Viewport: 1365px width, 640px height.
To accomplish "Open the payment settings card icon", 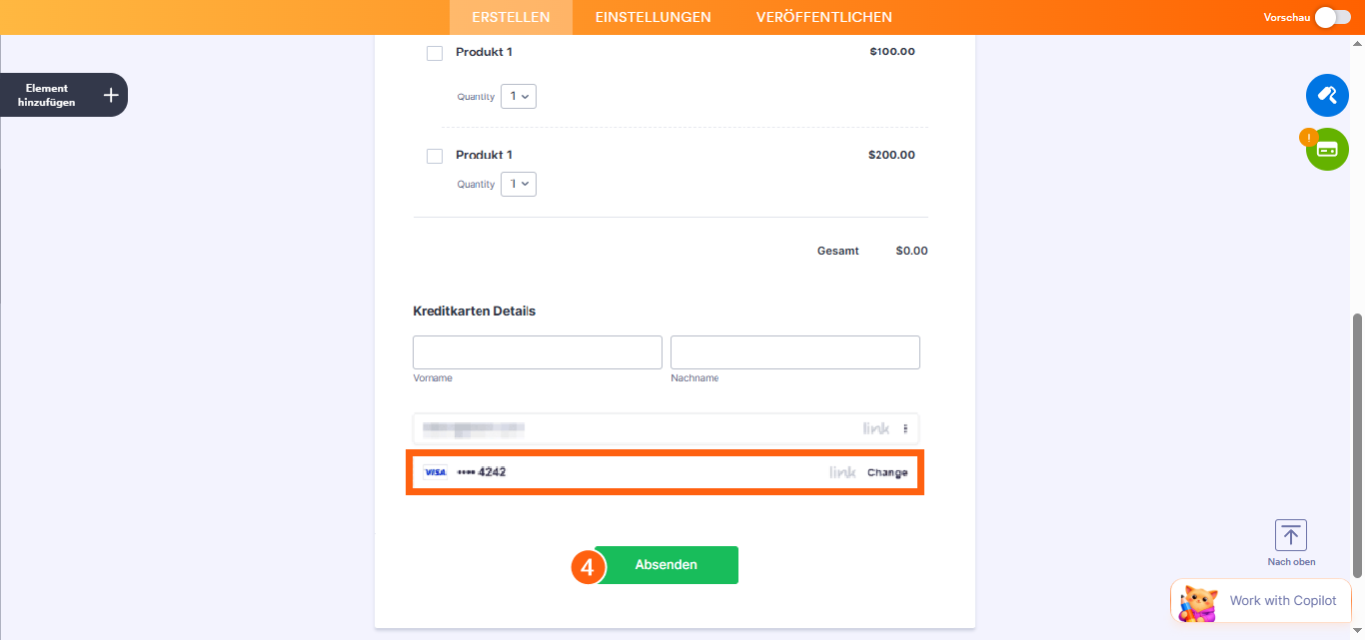I will point(1328,150).
